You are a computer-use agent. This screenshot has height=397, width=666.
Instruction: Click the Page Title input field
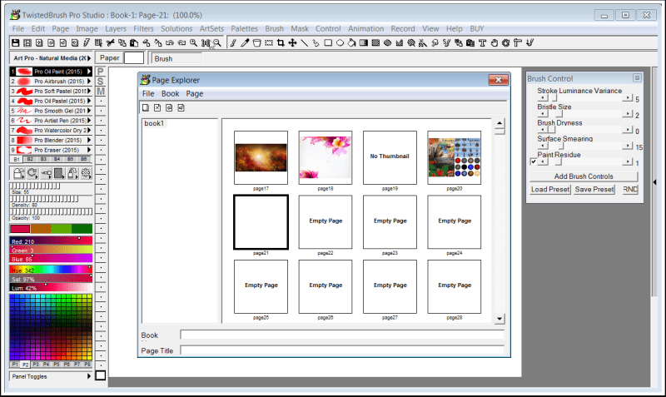coord(342,350)
